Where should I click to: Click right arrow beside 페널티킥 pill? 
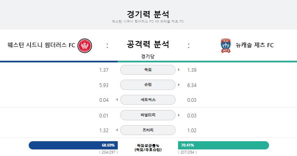179,115
